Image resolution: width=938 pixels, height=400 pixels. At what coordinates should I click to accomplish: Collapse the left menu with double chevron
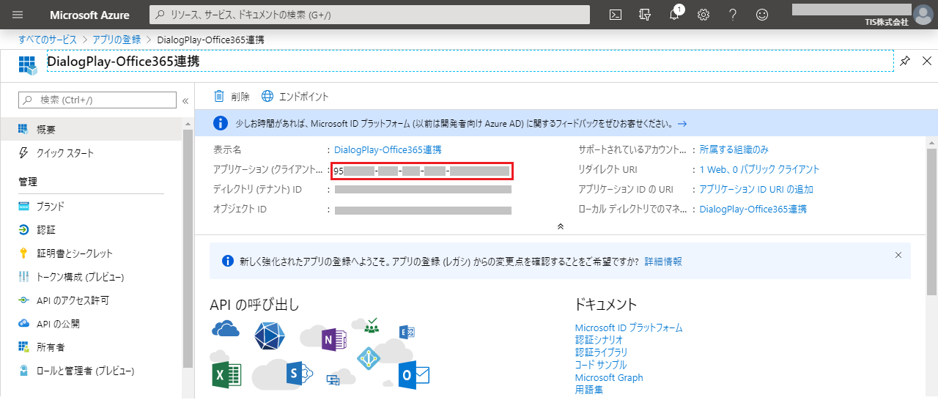pyautogui.click(x=185, y=100)
